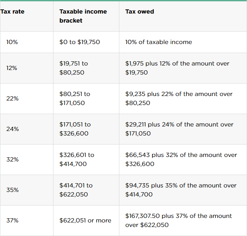Select the 12% tax rate cell

pyautogui.click(x=12, y=68)
